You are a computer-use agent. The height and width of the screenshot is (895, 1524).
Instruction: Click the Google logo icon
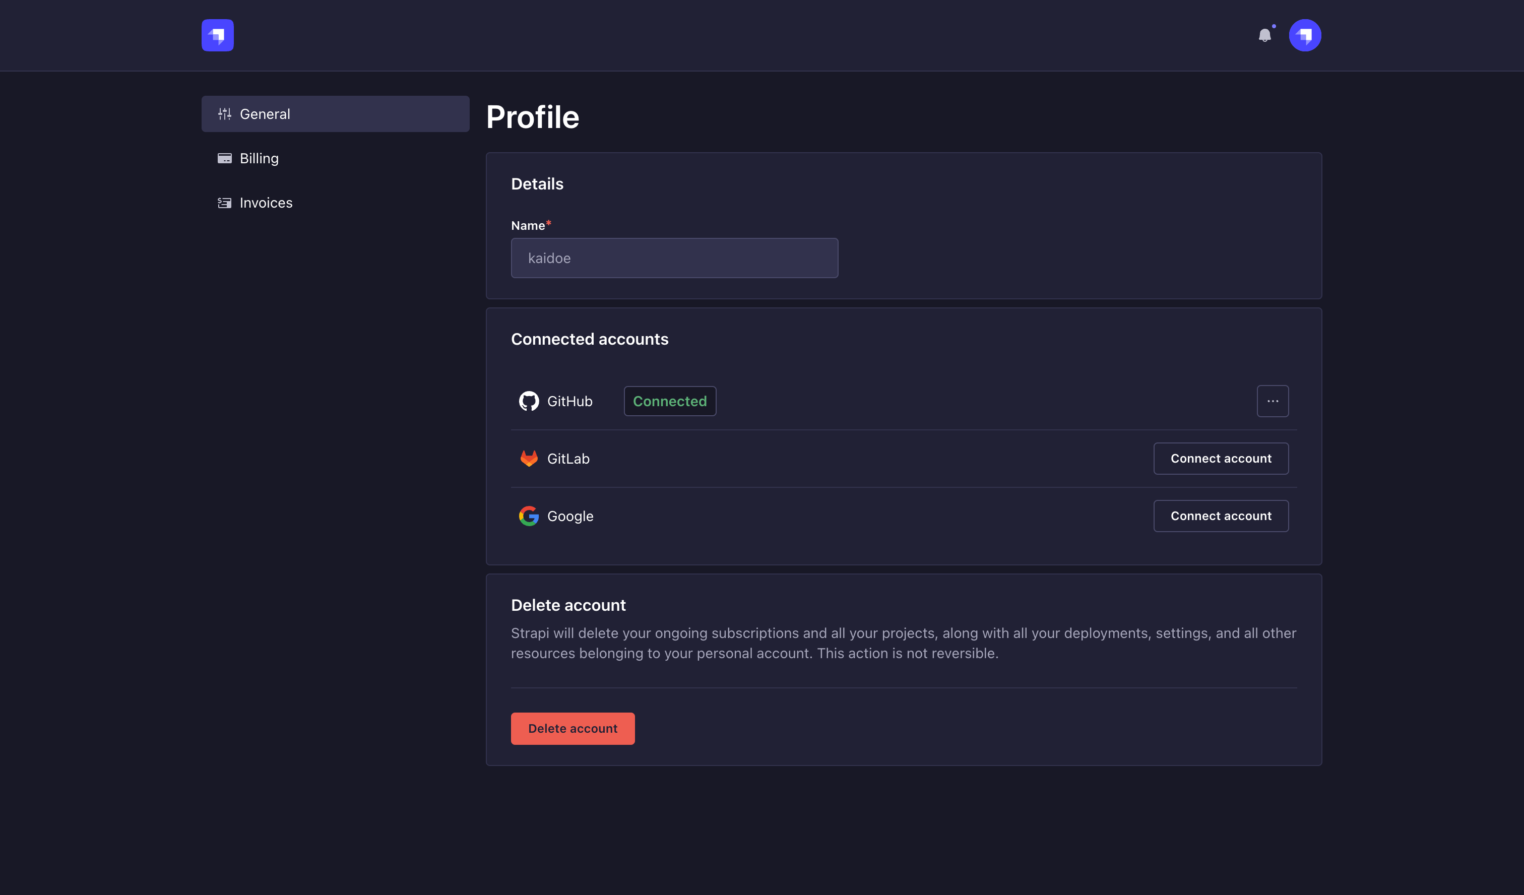click(x=529, y=516)
